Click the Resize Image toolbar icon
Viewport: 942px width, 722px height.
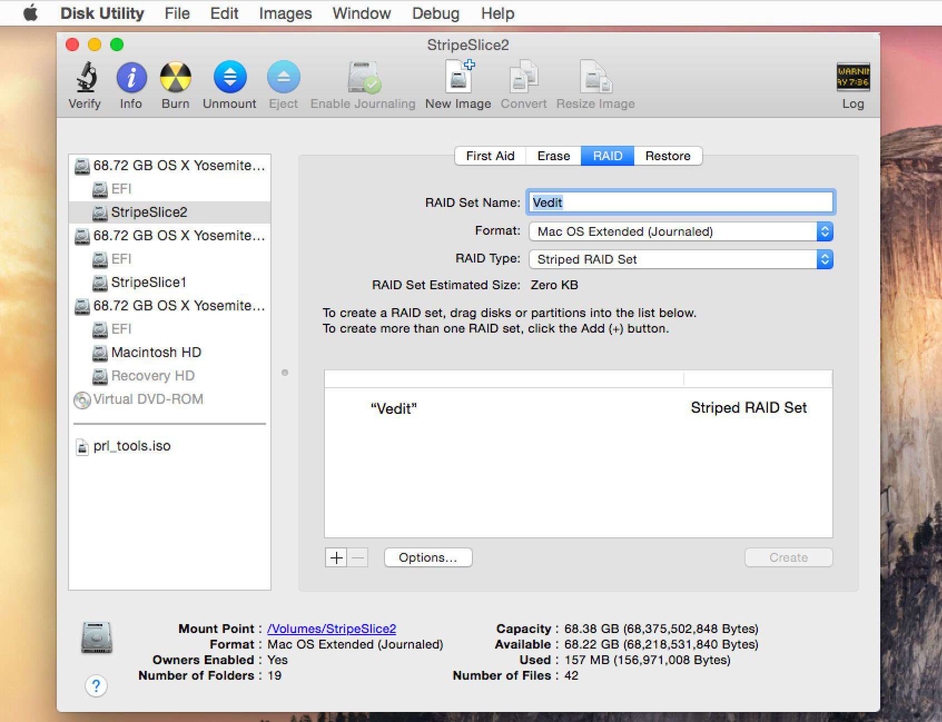596,76
